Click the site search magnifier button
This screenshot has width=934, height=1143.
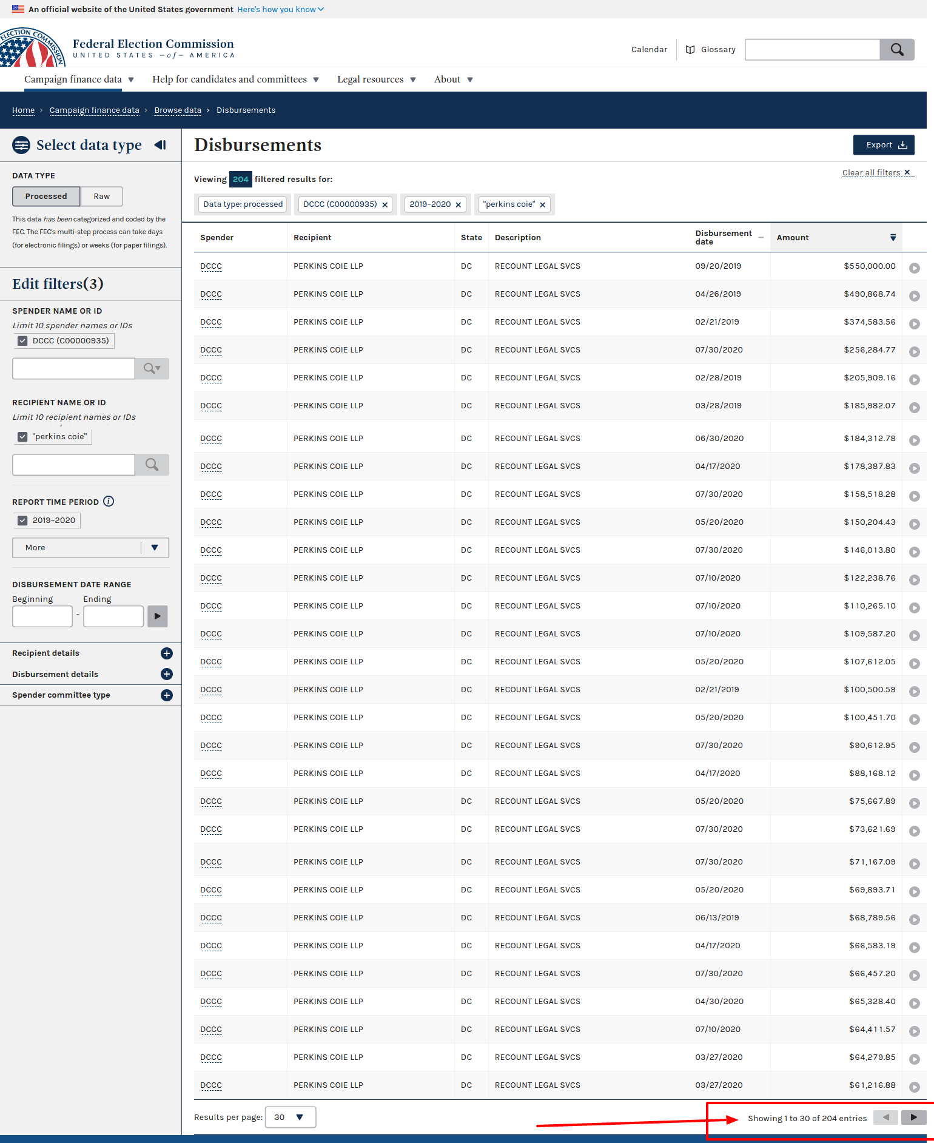(x=896, y=50)
